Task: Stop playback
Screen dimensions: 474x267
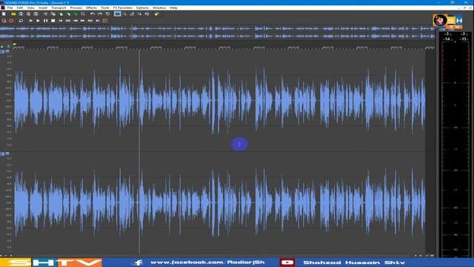Action: (x=53, y=21)
